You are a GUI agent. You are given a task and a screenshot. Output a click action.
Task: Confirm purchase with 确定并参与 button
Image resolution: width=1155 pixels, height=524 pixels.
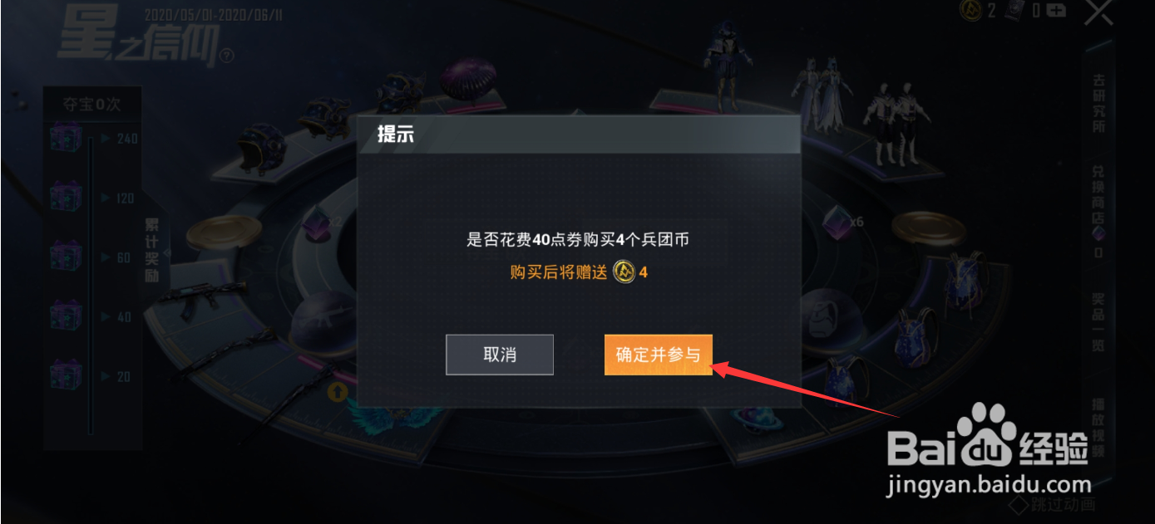tap(658, 355)
